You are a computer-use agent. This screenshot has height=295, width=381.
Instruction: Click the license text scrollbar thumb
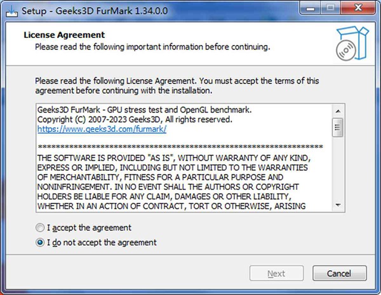tap(338, 127)
